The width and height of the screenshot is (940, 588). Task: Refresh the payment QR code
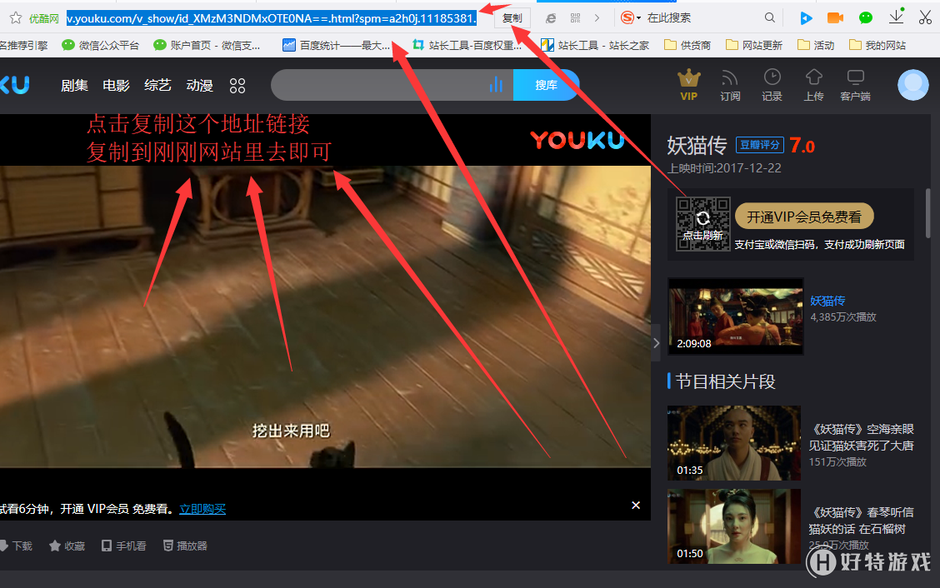point(703,223)
